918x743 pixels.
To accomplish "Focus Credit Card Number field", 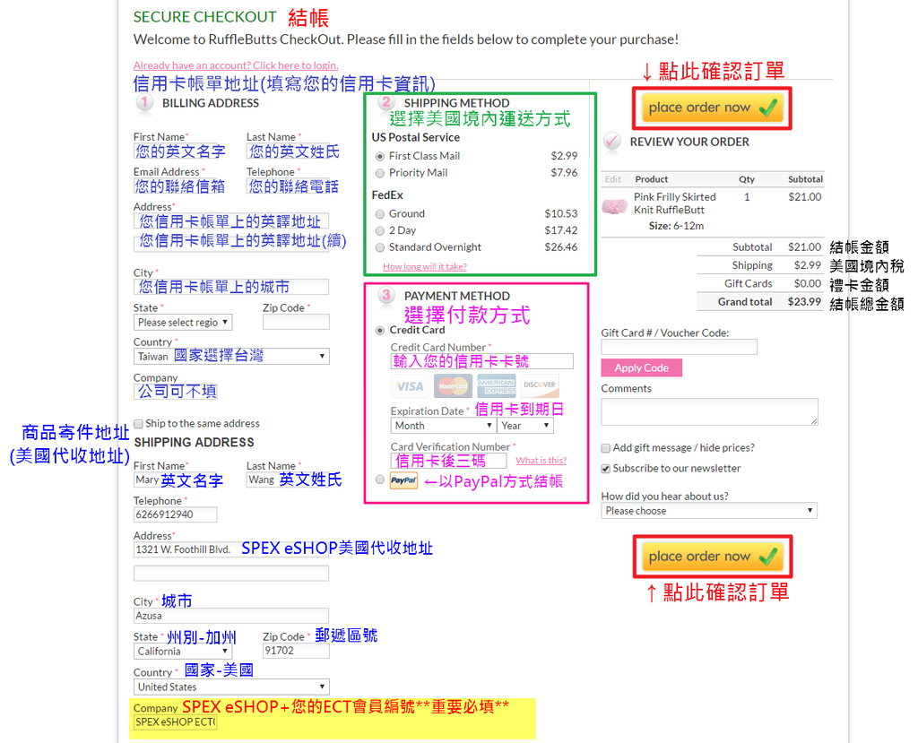I will click(481, 361).
